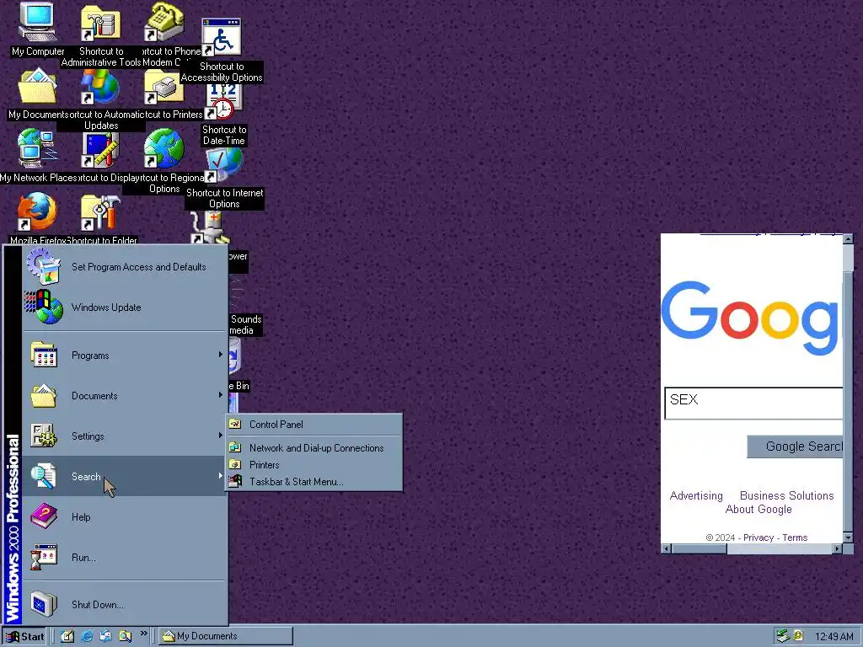This screenshot has width=863, height=647.
Task: Click the magnifier folder quick launch icon
Action: (x=125, y=636)
